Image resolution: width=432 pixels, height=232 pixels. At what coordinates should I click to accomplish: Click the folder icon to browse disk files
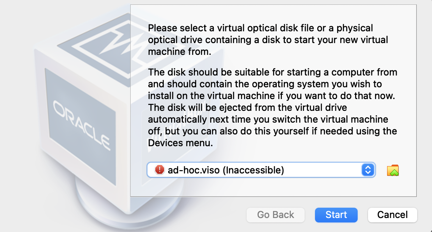pos(393,170)
